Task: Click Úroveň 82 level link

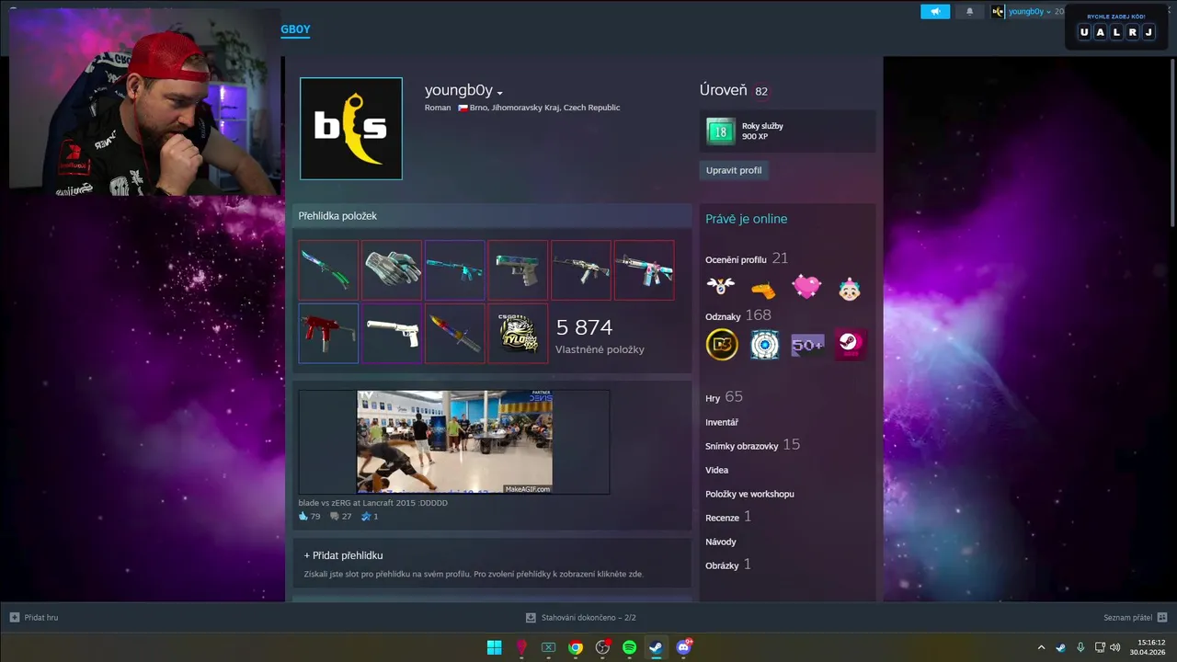Action: point(734,90)
